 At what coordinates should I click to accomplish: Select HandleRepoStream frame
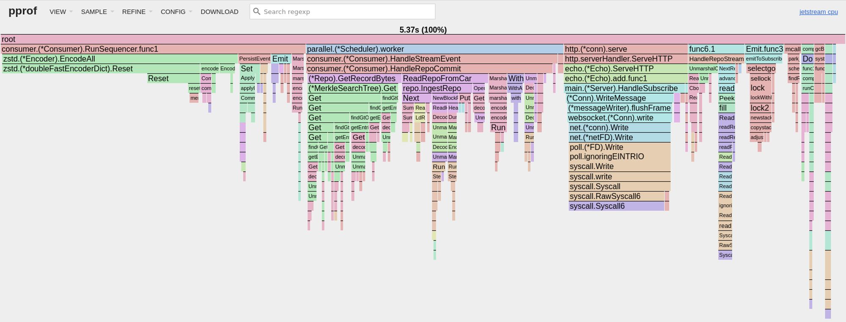click(x=716, y=59)
